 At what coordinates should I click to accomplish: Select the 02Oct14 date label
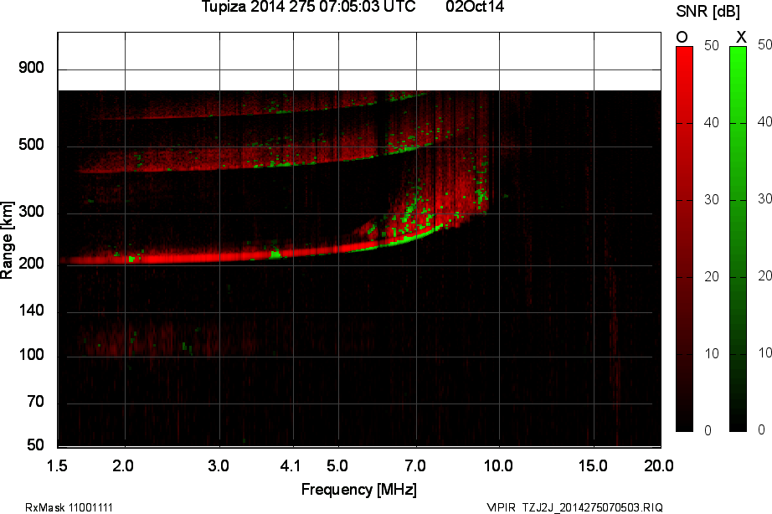point(475,8)
